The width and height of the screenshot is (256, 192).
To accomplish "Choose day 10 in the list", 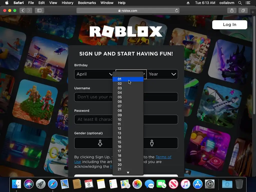I will click(x=128, y=120).
